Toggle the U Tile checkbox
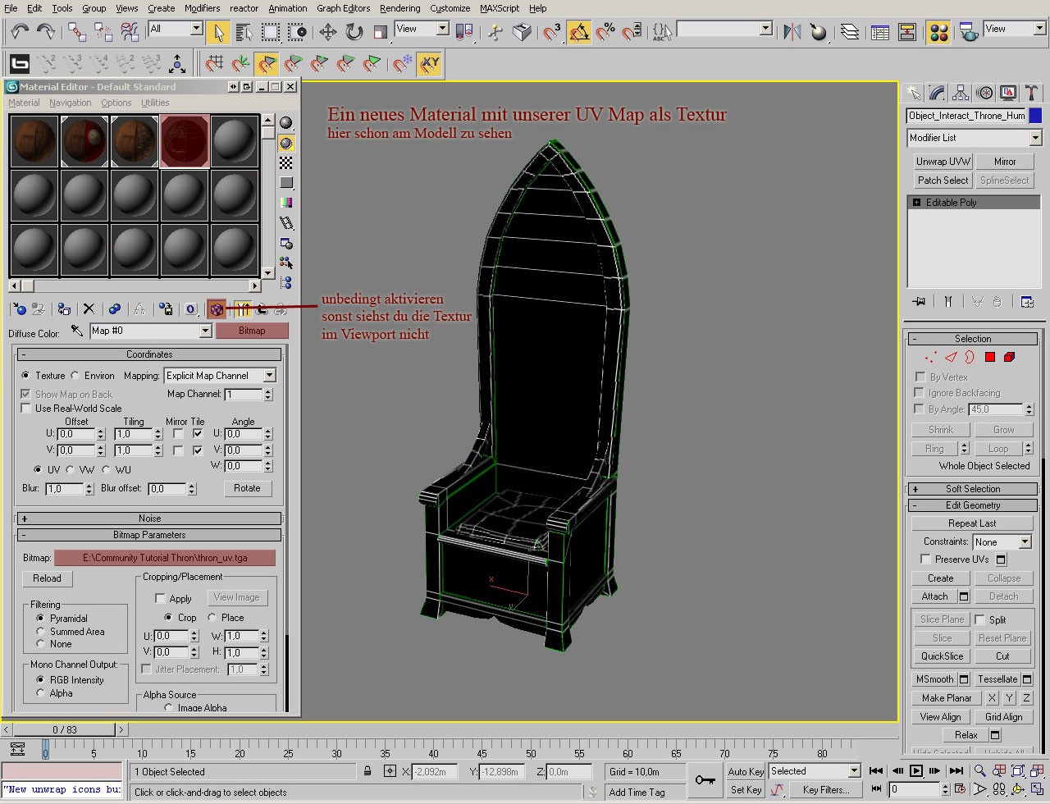 tap(198, 433)
